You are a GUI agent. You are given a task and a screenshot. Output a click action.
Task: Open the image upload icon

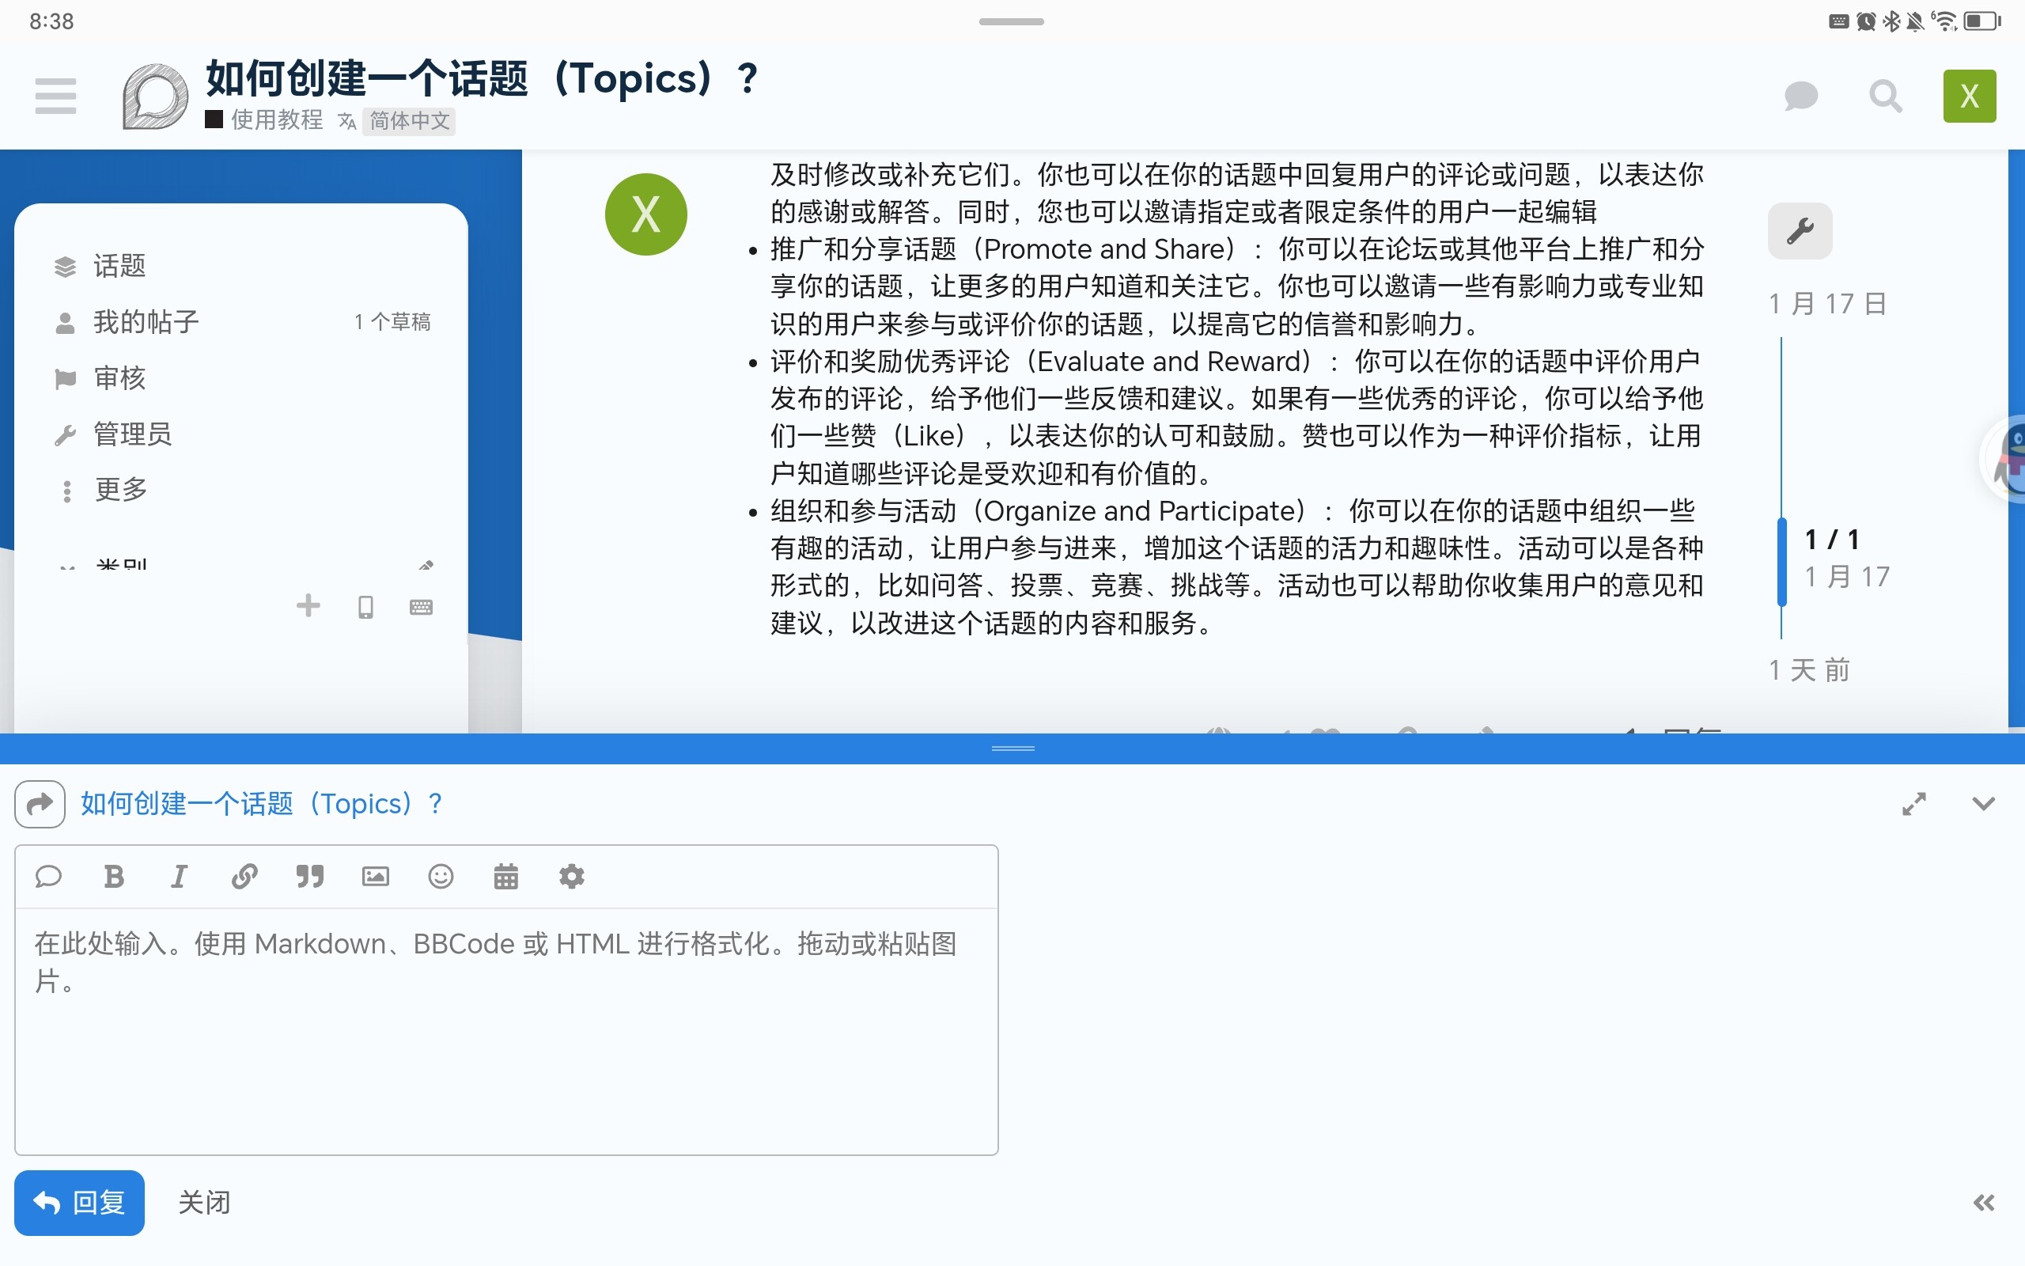coord(375,877)
